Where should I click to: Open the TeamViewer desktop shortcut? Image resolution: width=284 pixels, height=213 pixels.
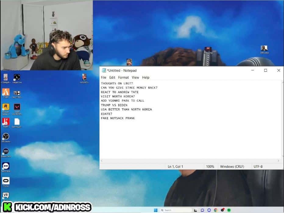[6, 167]
